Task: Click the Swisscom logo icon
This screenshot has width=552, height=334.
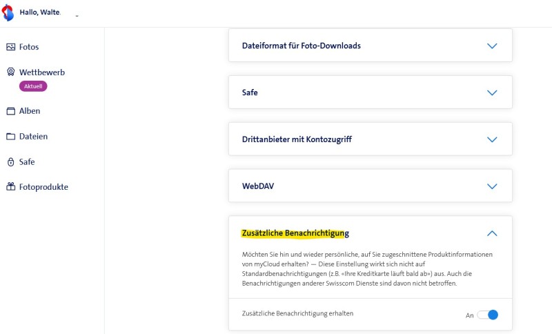Action: 8,13
